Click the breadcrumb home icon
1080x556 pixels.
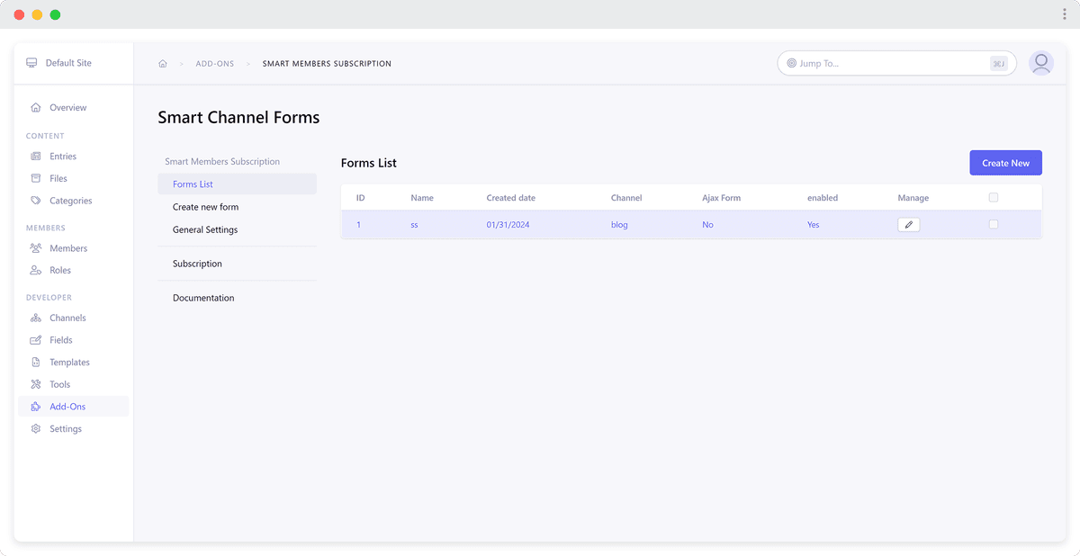[163, 63]
